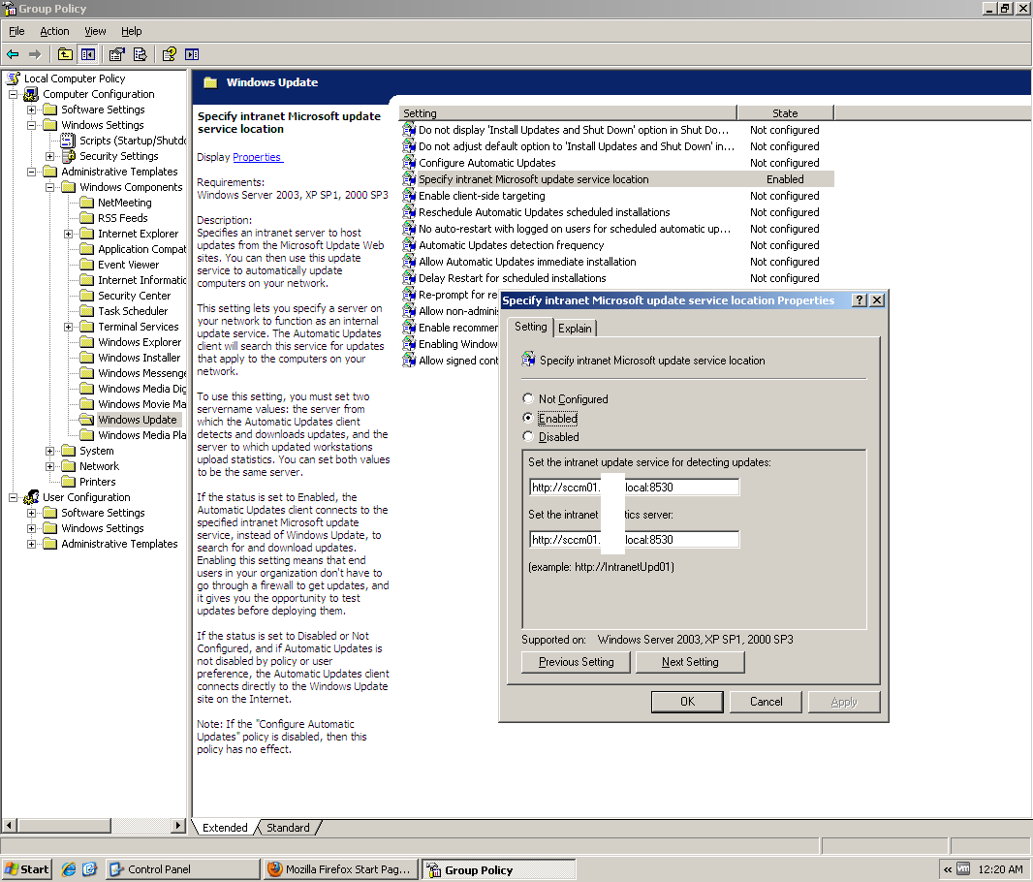Click the Computer Configuration node icon
Screen dimensions: 1033x882
[x=31, y=94]
